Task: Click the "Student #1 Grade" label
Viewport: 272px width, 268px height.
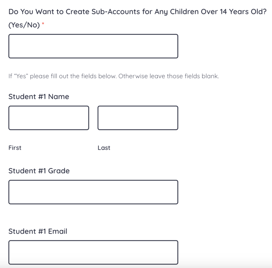Action: coord(39,171)
